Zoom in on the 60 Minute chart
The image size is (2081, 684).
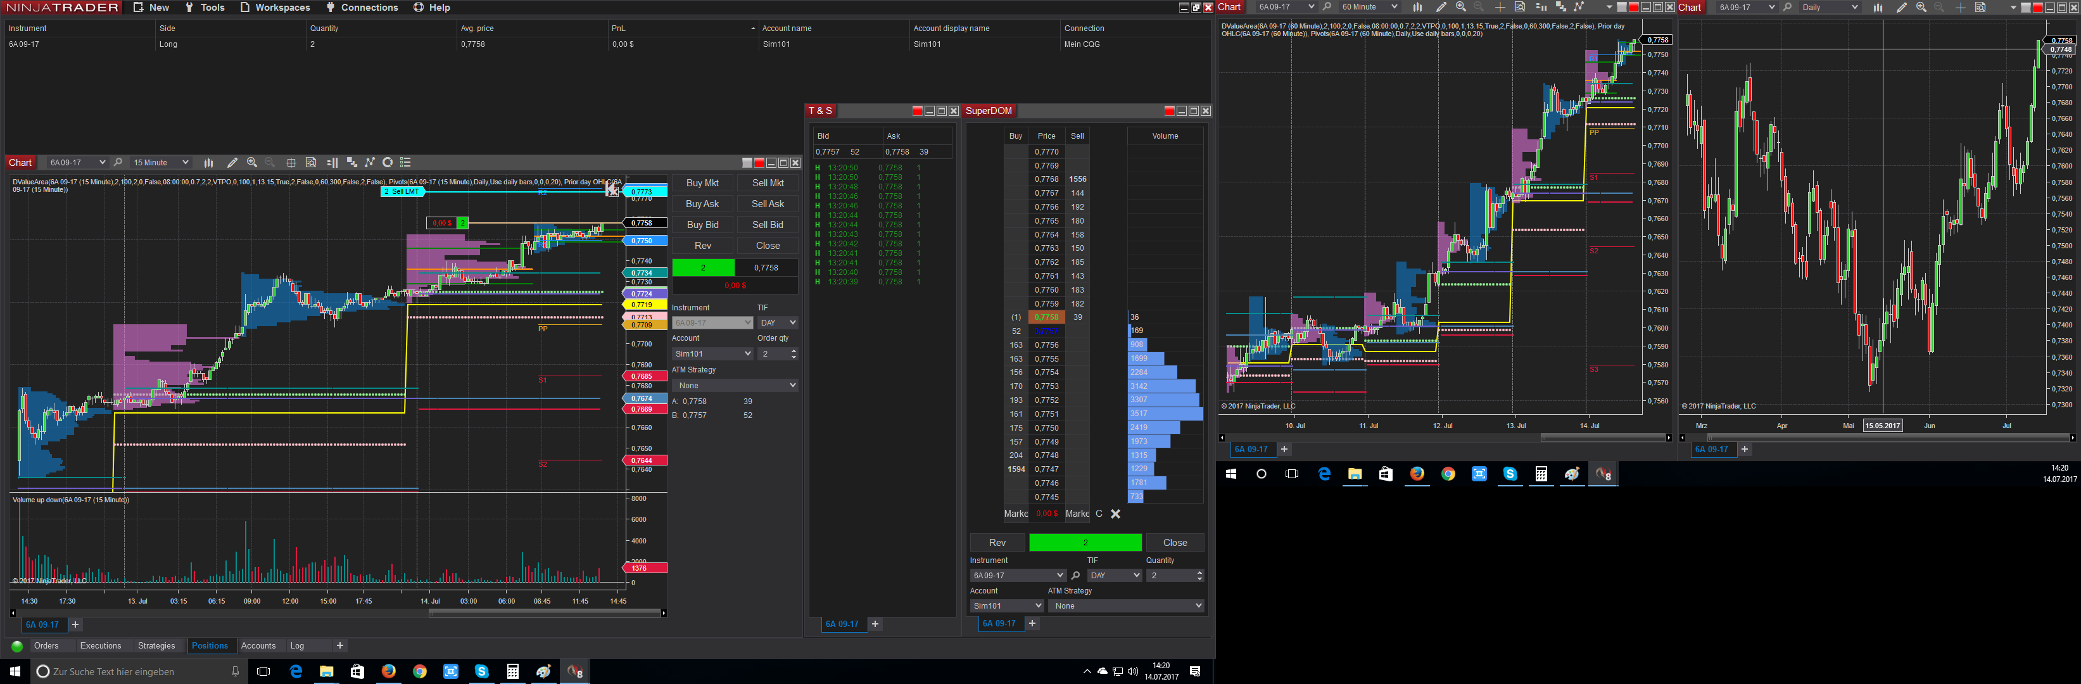pos(1460,7)
